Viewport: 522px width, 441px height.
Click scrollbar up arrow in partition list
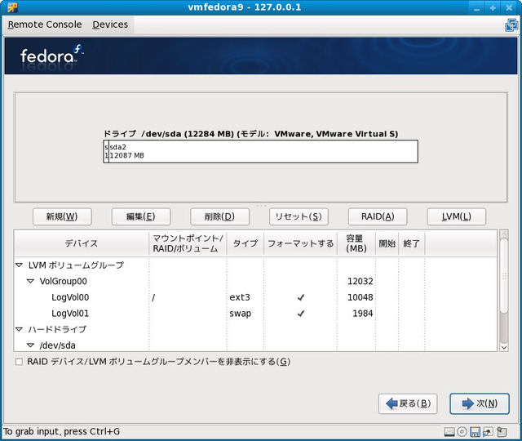[x=504, y=234]
